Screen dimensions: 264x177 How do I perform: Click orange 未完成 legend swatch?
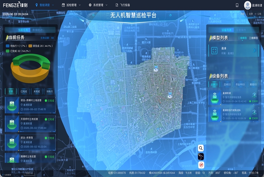(x=30, y=46)
